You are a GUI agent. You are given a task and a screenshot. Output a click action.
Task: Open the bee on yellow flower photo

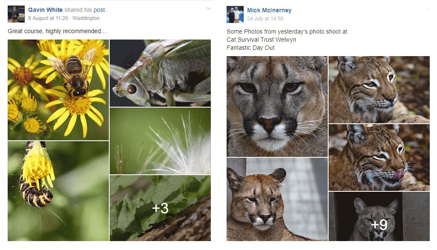(x=58, y=90)
